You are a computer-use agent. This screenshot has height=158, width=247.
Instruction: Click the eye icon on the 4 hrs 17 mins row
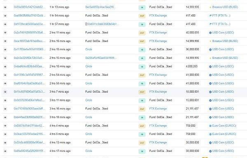pos(5,151)
